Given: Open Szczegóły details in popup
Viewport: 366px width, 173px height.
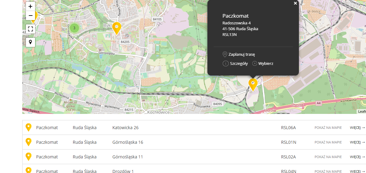Looking at the screenshot, I should (x=235, y=64).
